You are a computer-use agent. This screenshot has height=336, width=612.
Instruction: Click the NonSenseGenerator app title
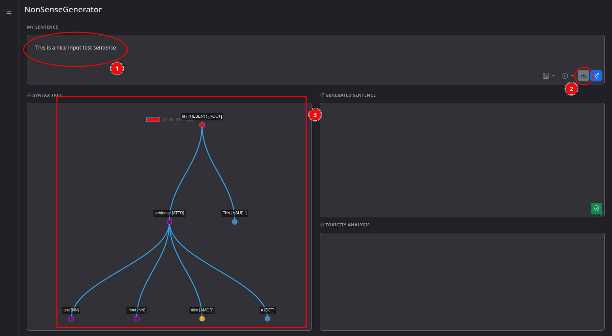(63, 10)
